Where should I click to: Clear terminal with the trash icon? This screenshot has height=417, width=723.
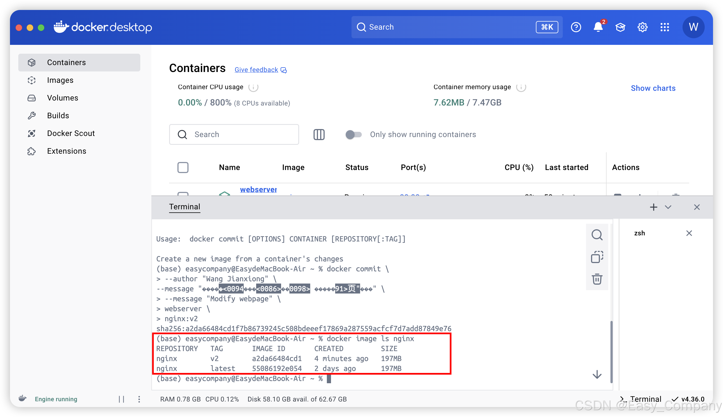(597, 279)
